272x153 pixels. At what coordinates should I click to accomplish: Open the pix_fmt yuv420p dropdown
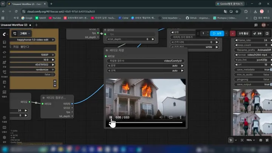coord(253,60)
